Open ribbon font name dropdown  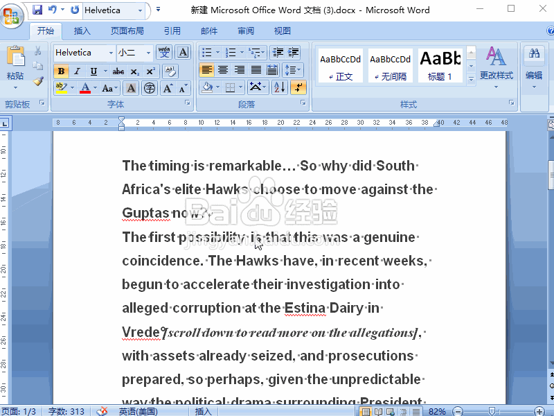(x=111, y=53)
